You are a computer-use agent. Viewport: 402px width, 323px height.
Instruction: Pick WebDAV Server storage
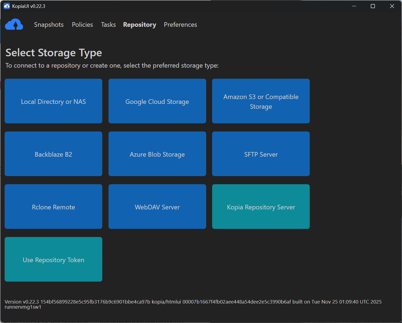pos(157,207)
